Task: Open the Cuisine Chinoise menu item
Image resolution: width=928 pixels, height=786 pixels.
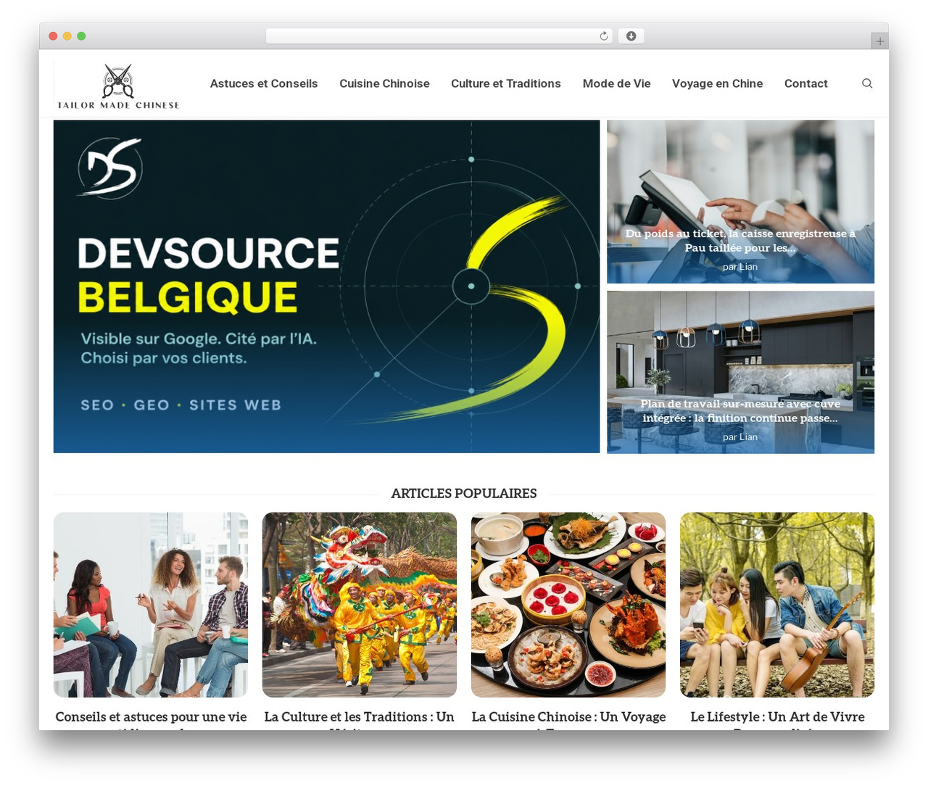Action: click(384, 83)
